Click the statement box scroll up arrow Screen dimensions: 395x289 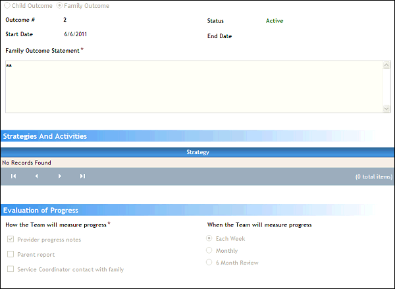click(x=386, y=65)
